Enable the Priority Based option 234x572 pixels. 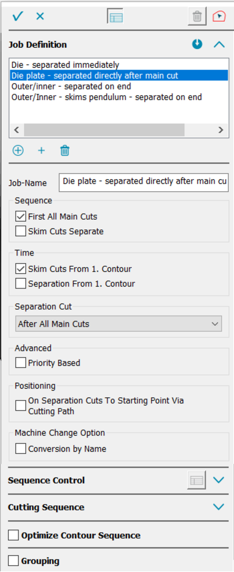[x=21, y=363]
